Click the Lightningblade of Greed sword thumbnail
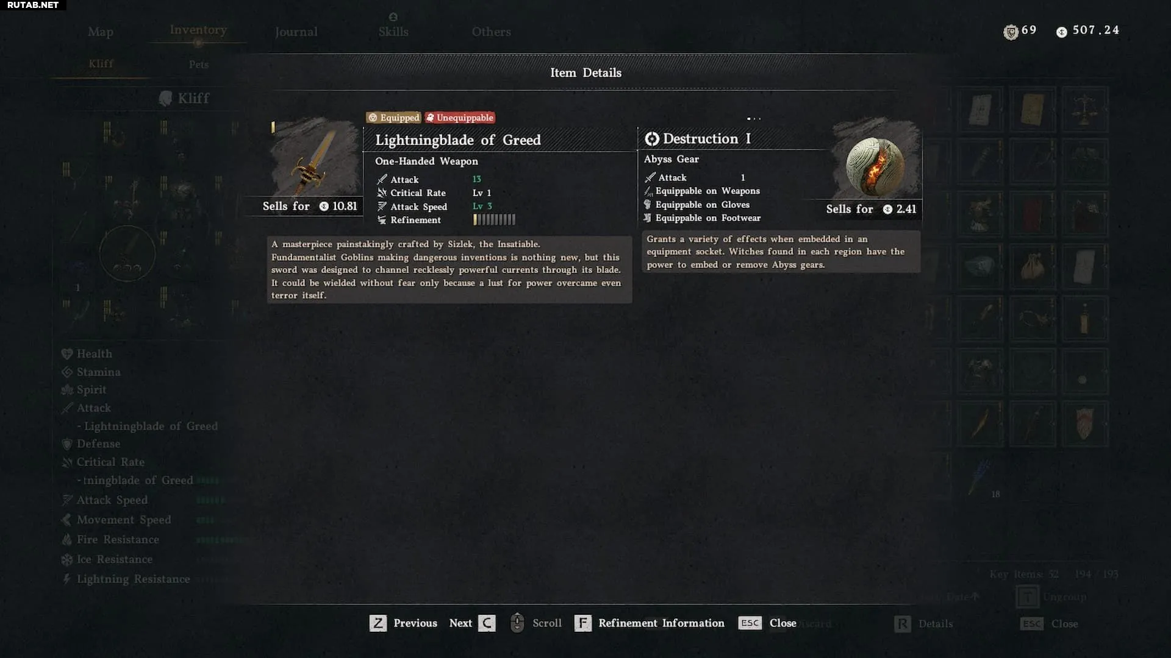This screenshot has height=658, width=1171. pyautogui.click(x=315, y=157)
